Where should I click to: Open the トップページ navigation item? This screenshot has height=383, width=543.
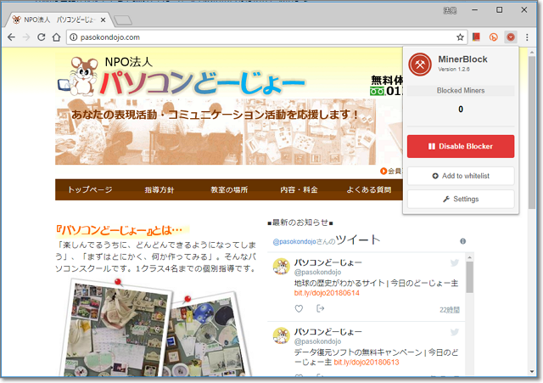pos(90,189)
